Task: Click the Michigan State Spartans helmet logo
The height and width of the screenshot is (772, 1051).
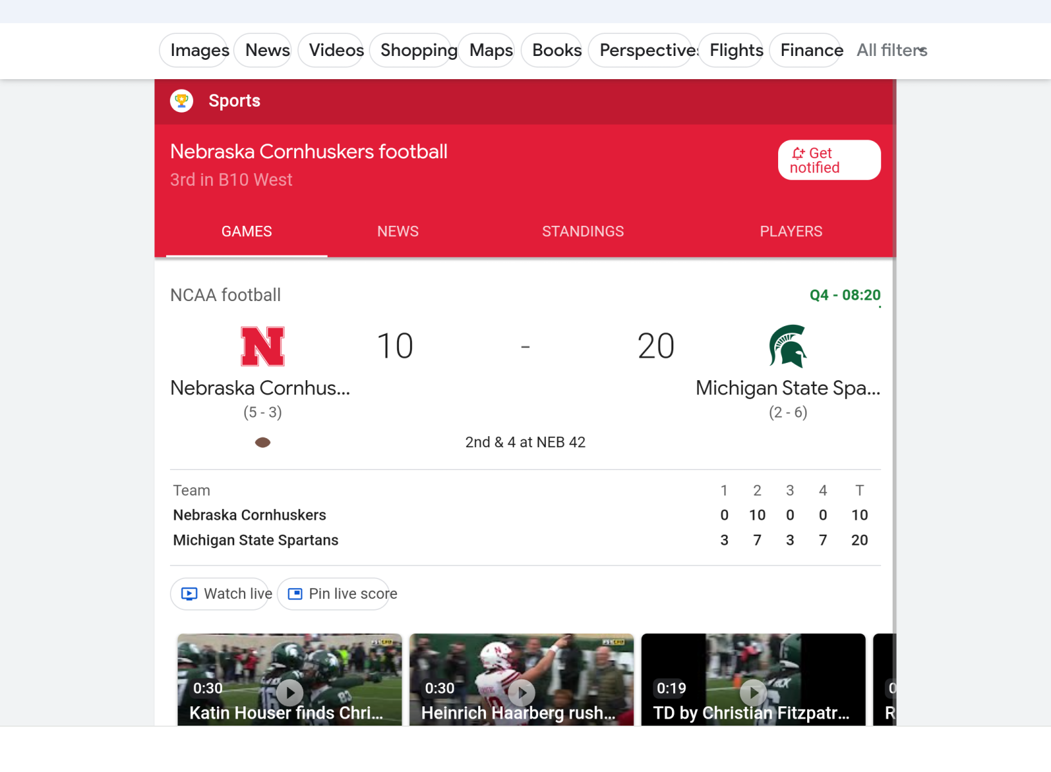Action: click(x=788, y=347)
